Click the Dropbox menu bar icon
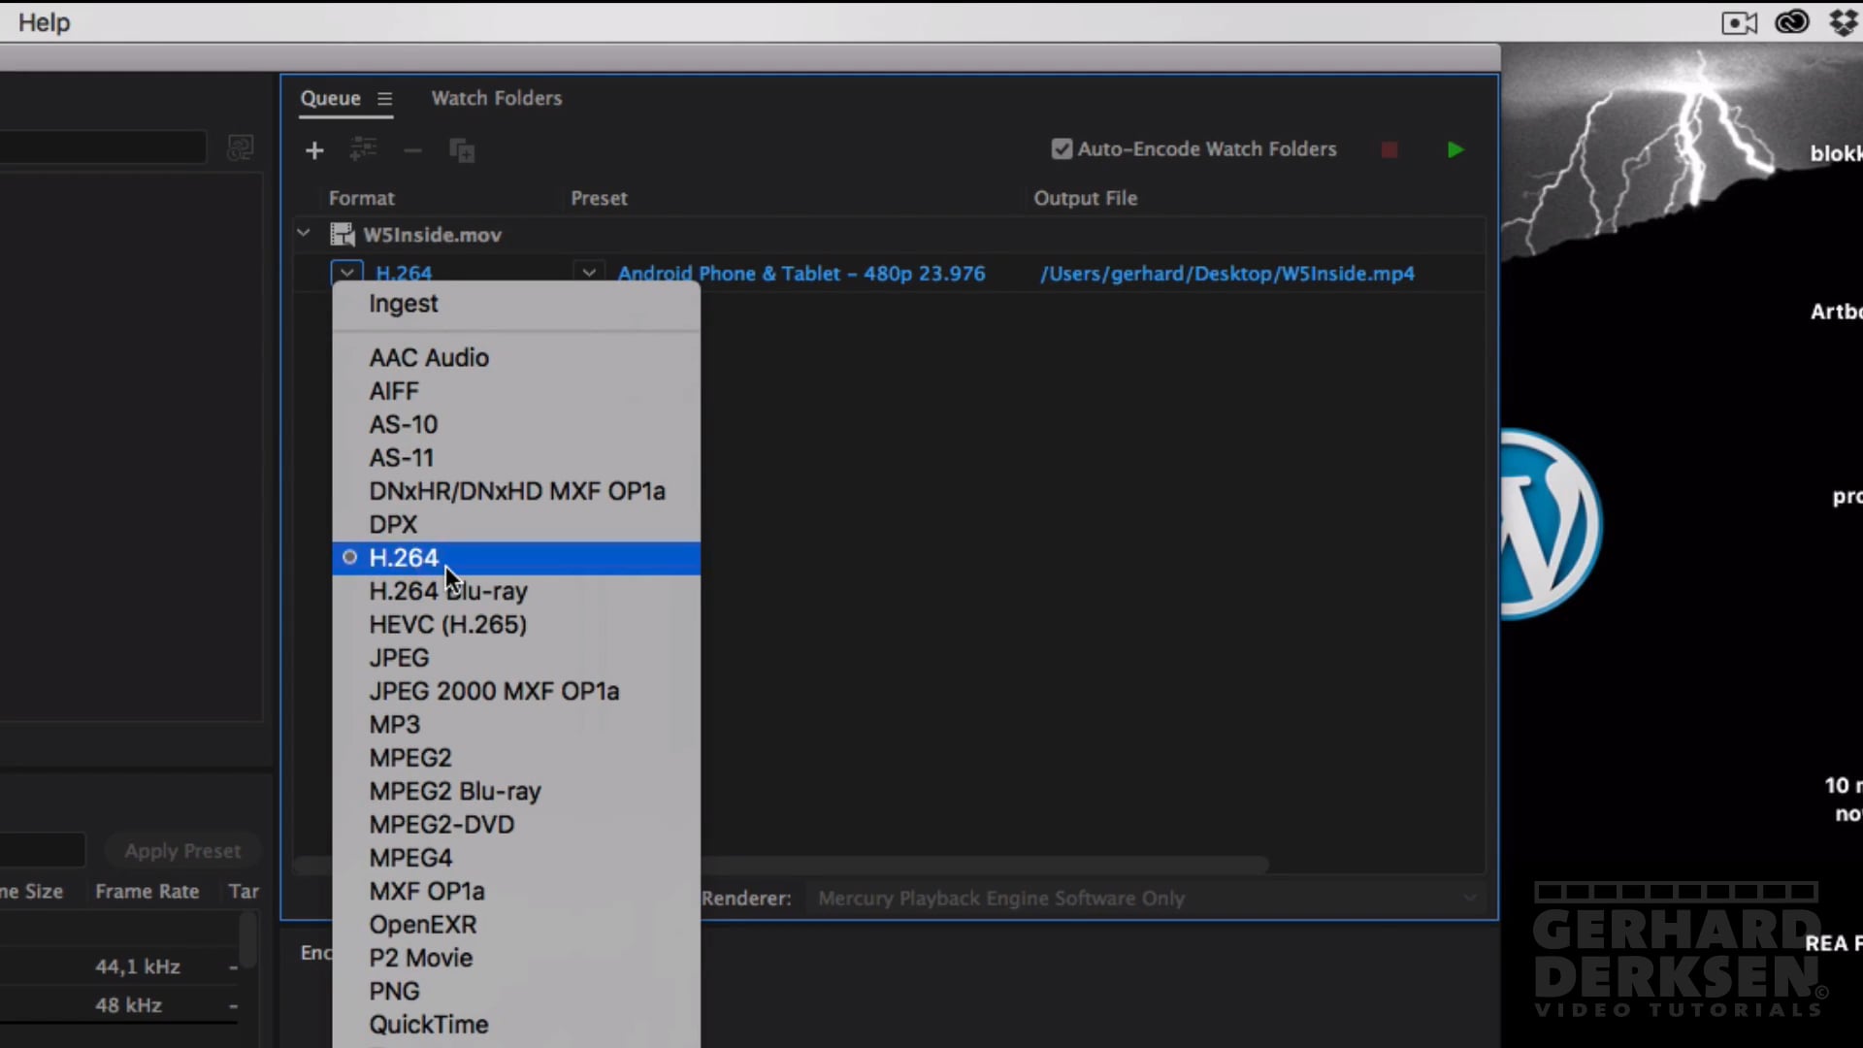Viewport: 1863px width, 1048px height. tap(1843, 21)
